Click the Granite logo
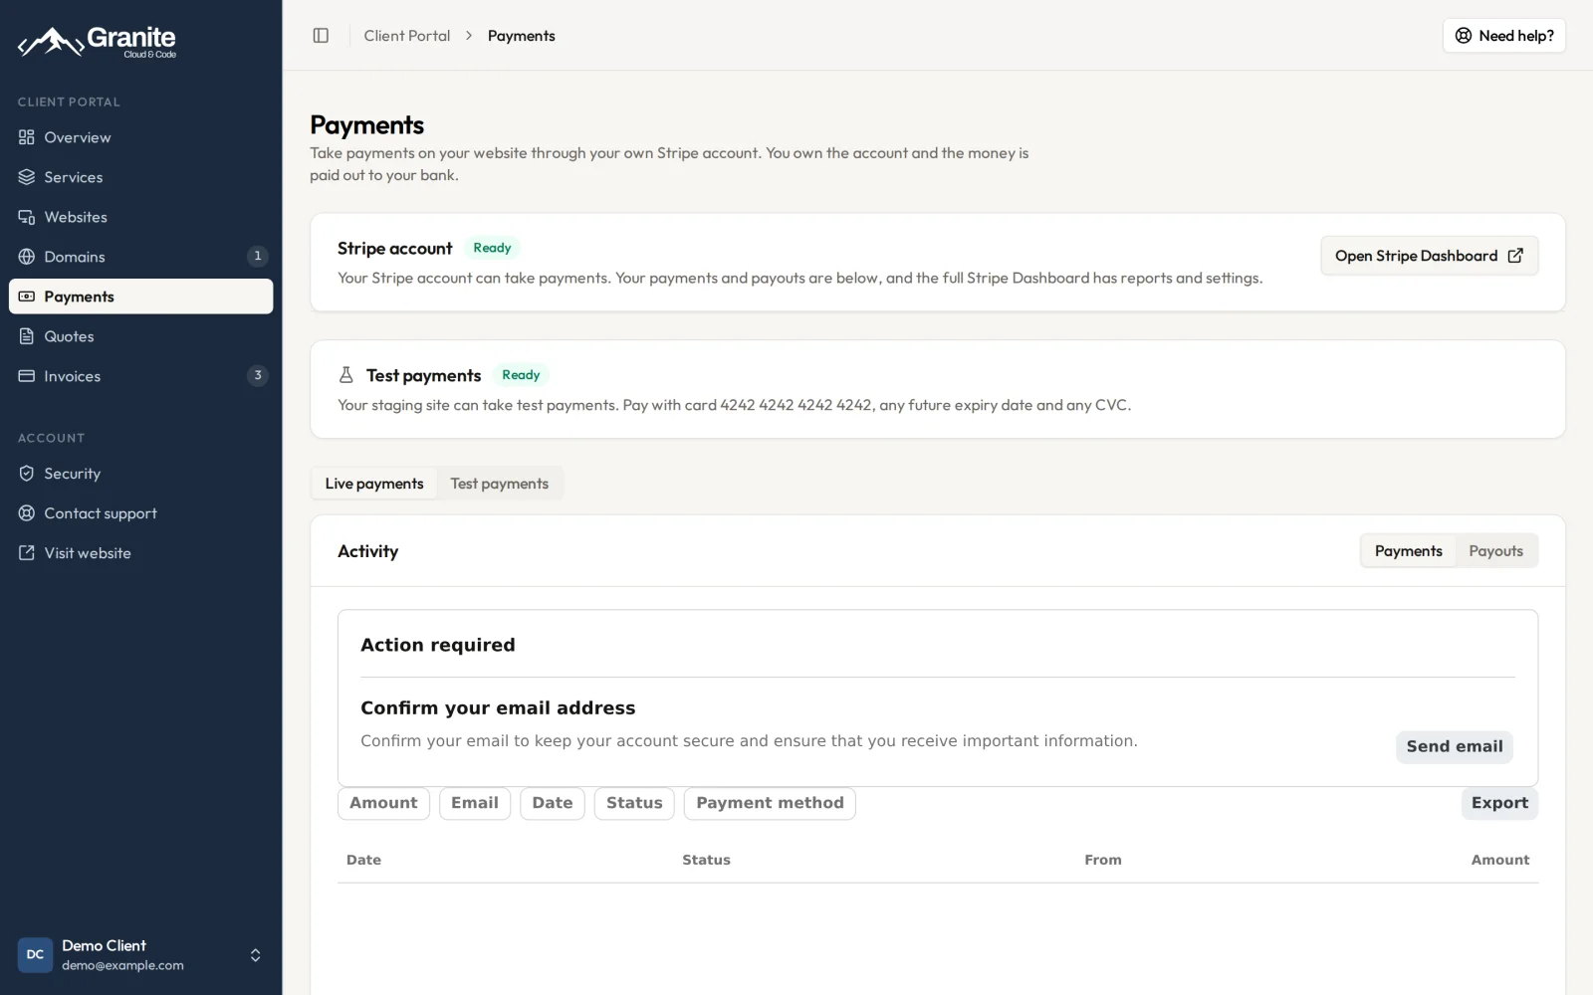1593x995 pixels. [x=97, y=41]
